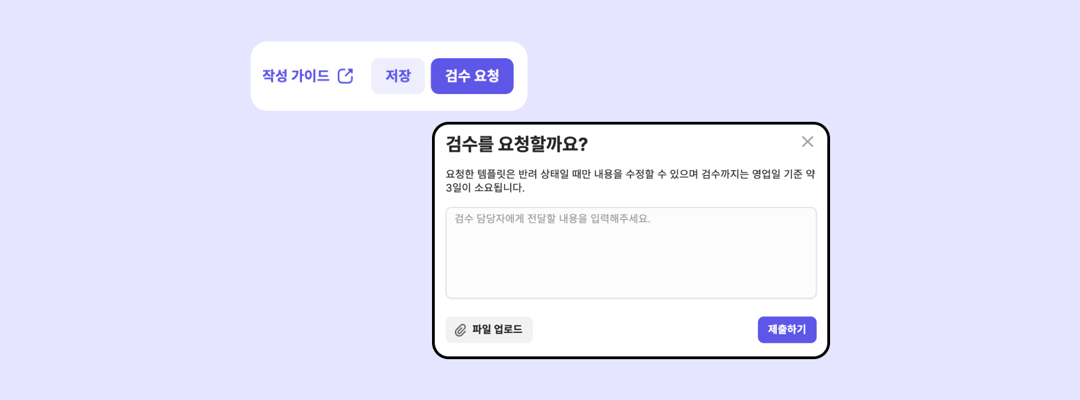Close the 검수를 요청할까요 dialog with X
The width and height of the screenshot is (1080, 400).
click(807, 142)
